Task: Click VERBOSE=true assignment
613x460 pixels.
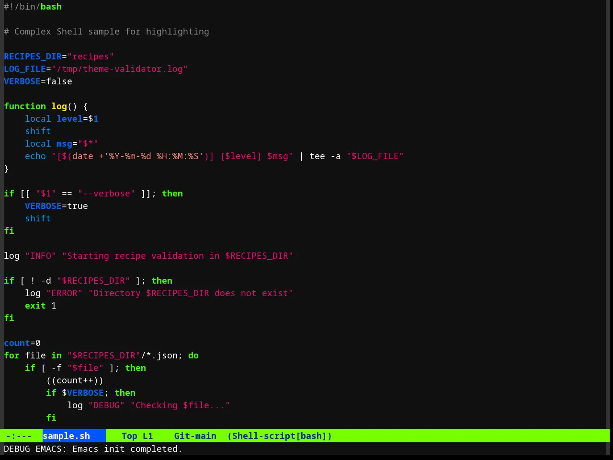Action: click(x=57, y=206)
